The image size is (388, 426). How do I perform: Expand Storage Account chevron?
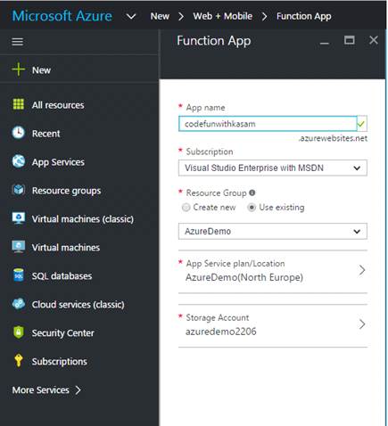[x=362, y=324]
